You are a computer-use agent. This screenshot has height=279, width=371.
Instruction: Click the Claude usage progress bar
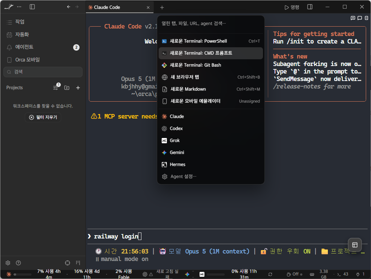[23, 274]
